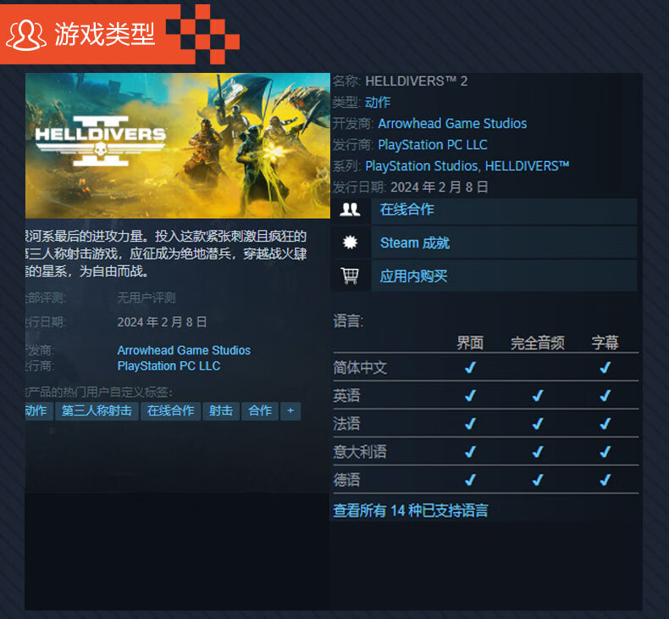This screenshot has width=669, height=619.
Task: Select the 第三人称射击 user tag
Action: (x=97, y=411)
